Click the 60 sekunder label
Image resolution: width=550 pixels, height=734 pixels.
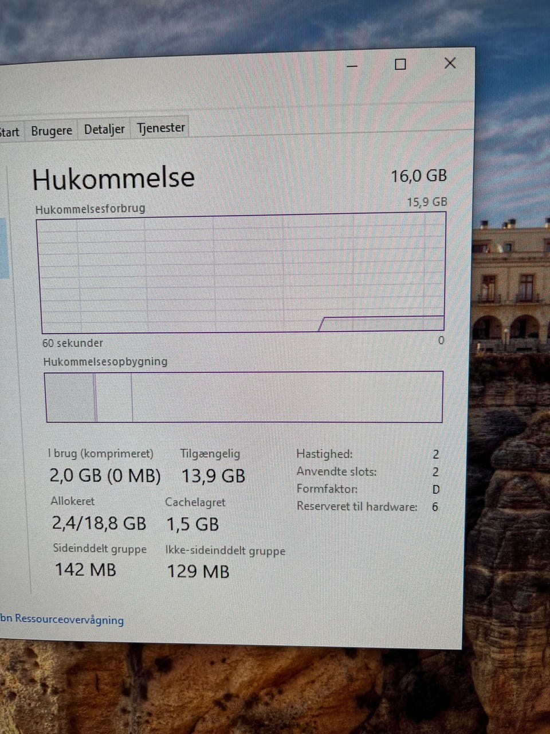tap(73, 343)
